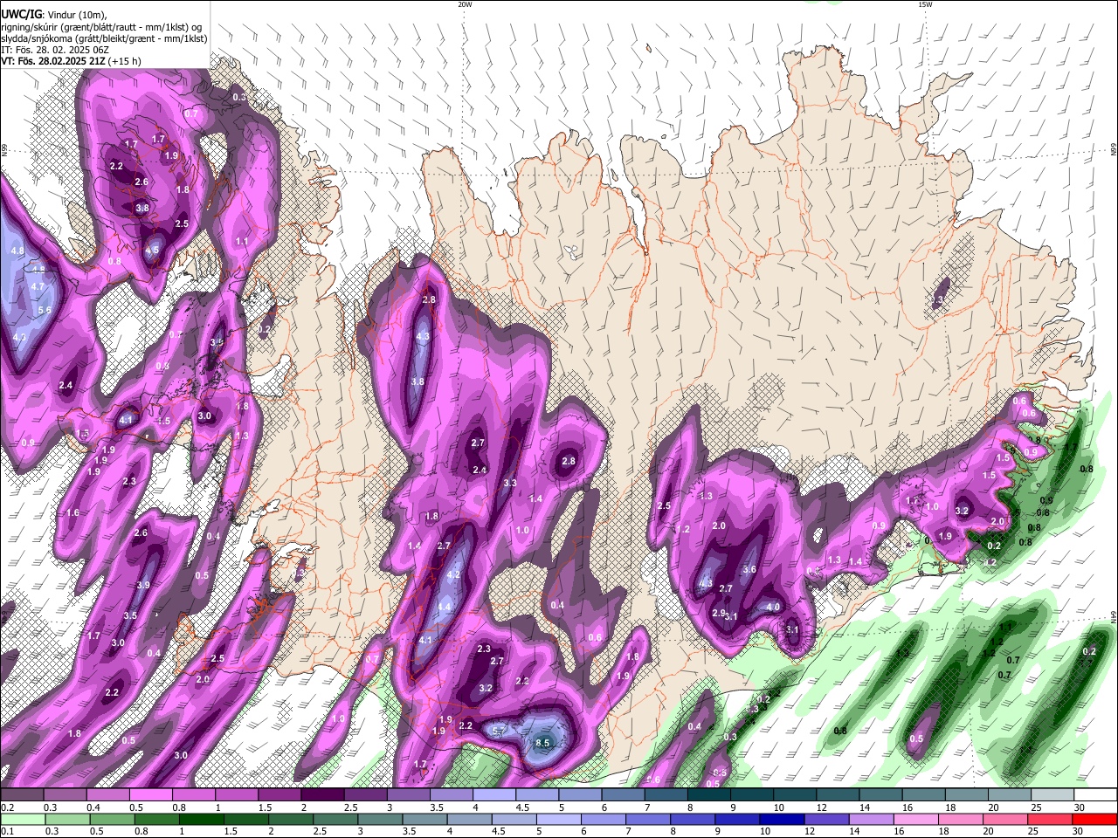Click the 4.2 precipitation value

(x=453, y=575)
